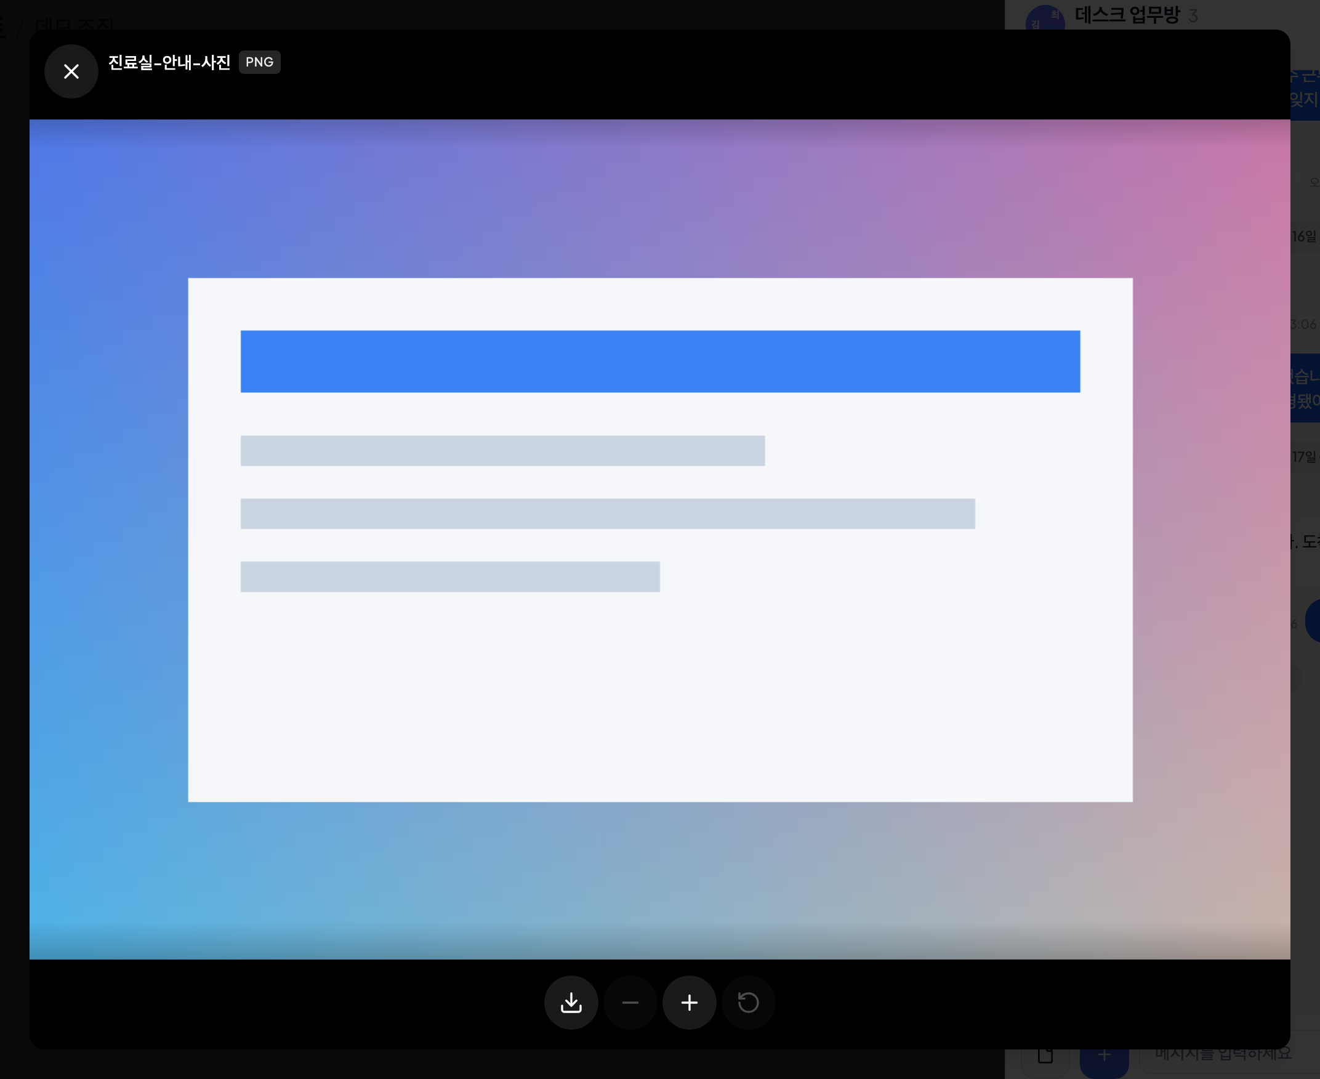Click the shortest gray text line placeholder
This screenshot has height=1079, width=1320.
point(449,577)
